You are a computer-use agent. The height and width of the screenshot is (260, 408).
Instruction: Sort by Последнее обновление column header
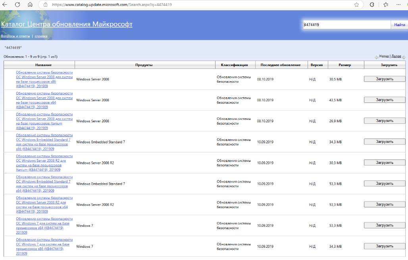281,65
